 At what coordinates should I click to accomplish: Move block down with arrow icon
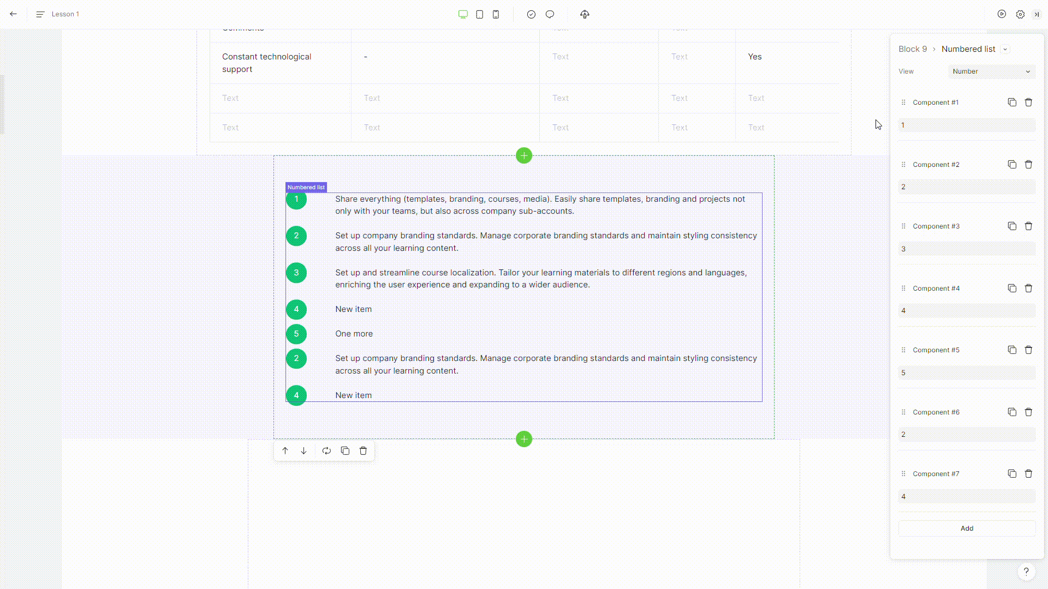click(x=303, y=451)
